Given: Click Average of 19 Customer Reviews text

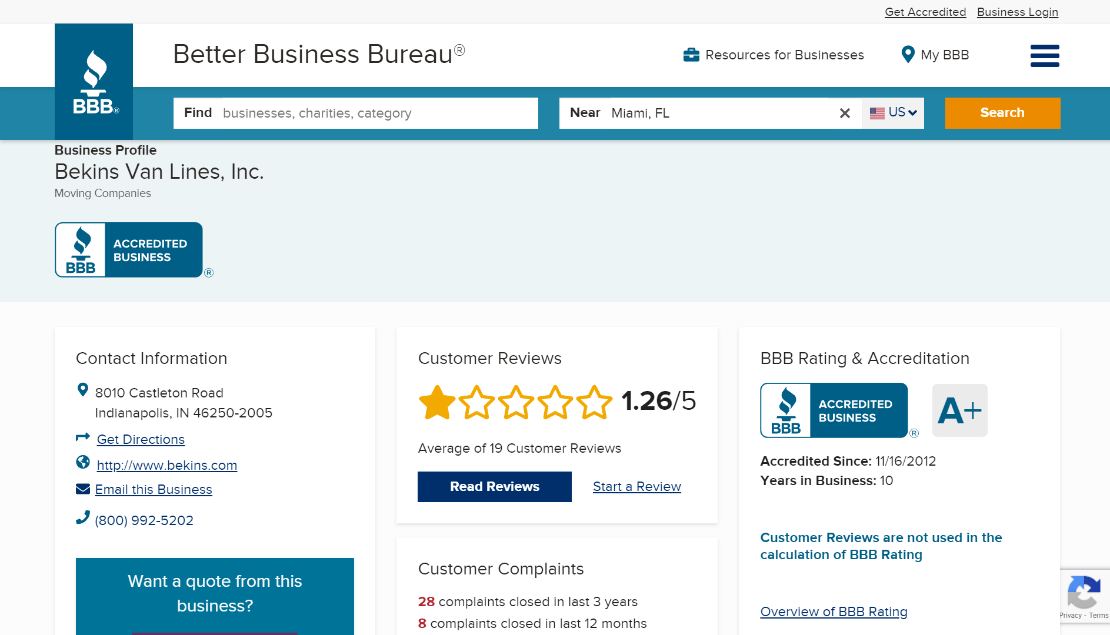Looking at the screenshot, I should [x=519, y=449].
